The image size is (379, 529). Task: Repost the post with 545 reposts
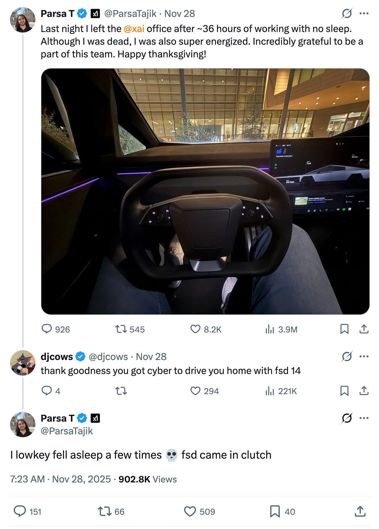coord(121,329)
